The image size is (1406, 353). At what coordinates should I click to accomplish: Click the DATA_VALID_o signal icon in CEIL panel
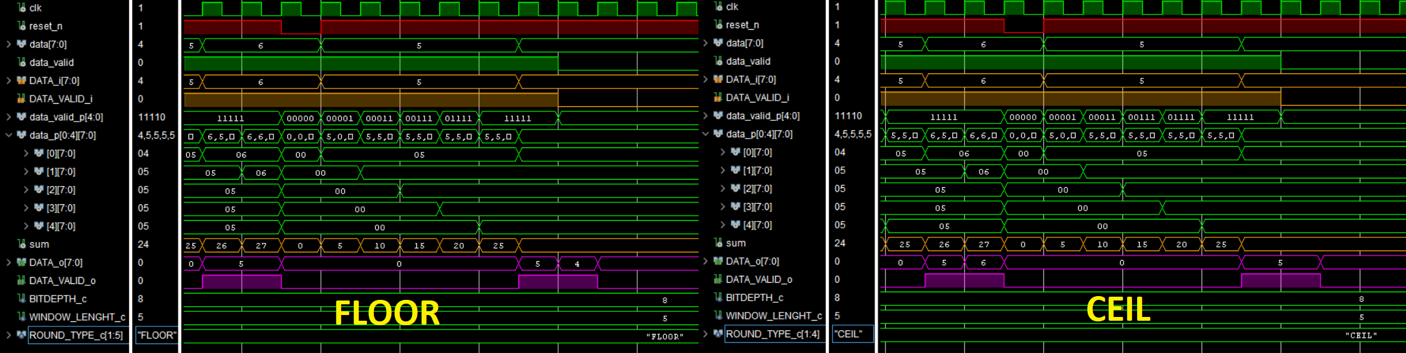(x=718, y=279)
